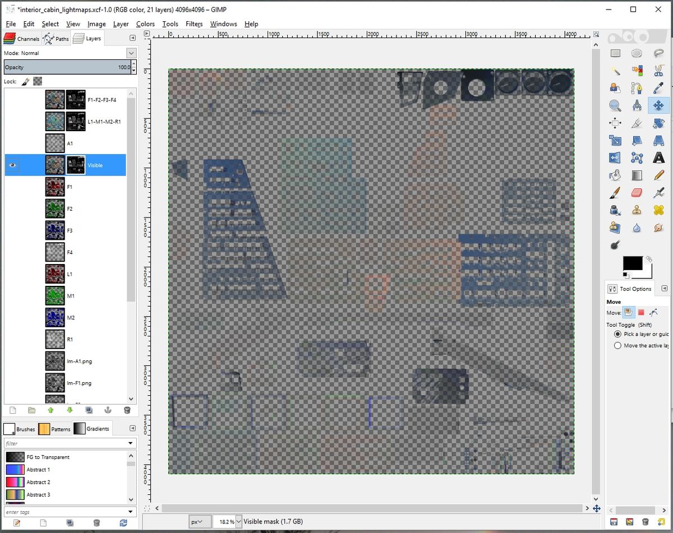Switch to the Channels tab
673x533 pixels.
[x=22, y=39]
